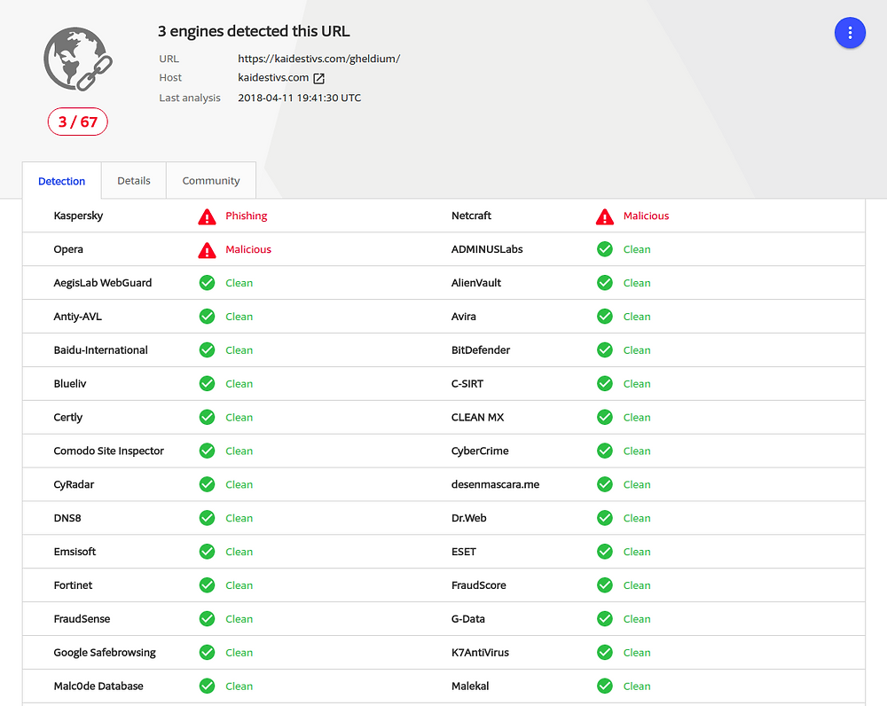887x706 pixels.
Task: Click green check icon for Malekal
Action: tap(605, 686)
